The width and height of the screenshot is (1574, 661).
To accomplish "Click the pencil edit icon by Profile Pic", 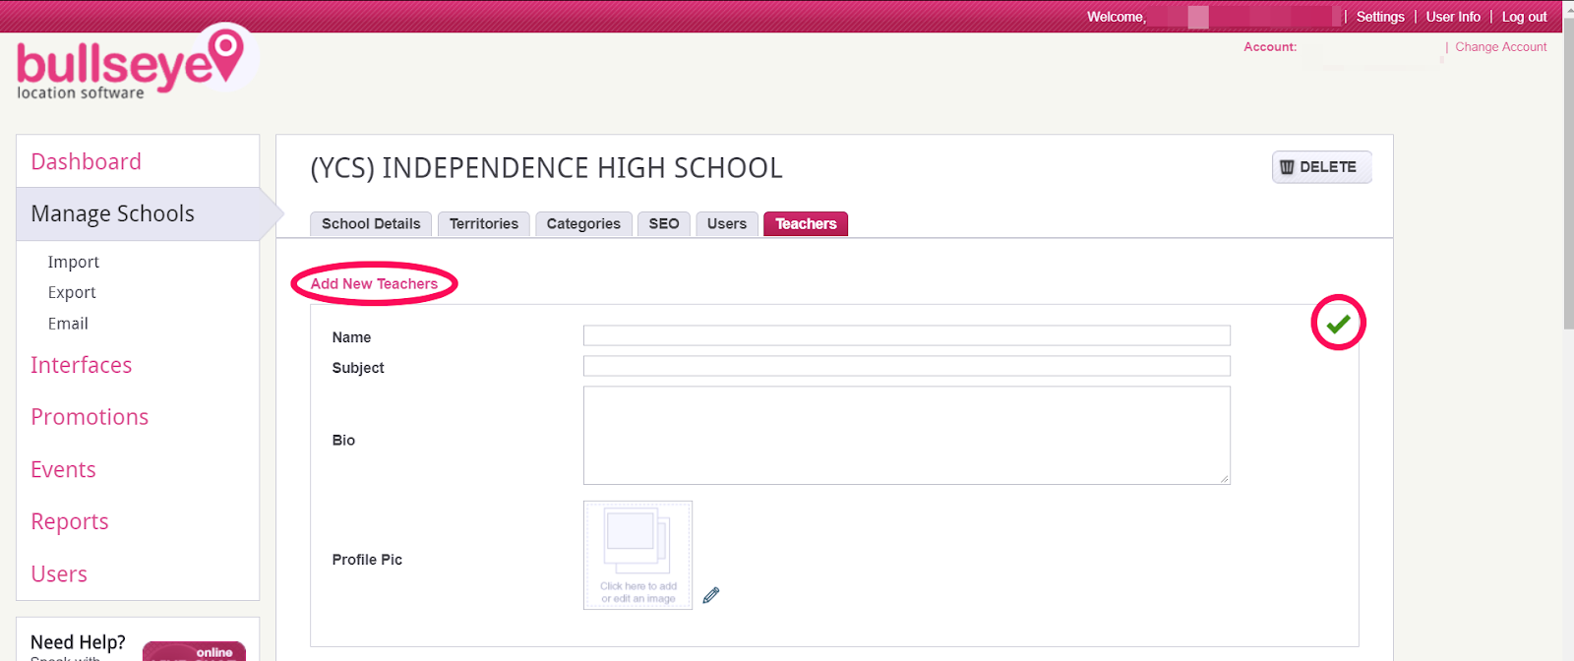I will 711,595.
